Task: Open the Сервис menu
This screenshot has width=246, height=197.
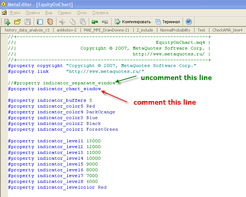Action: point(64,13)
